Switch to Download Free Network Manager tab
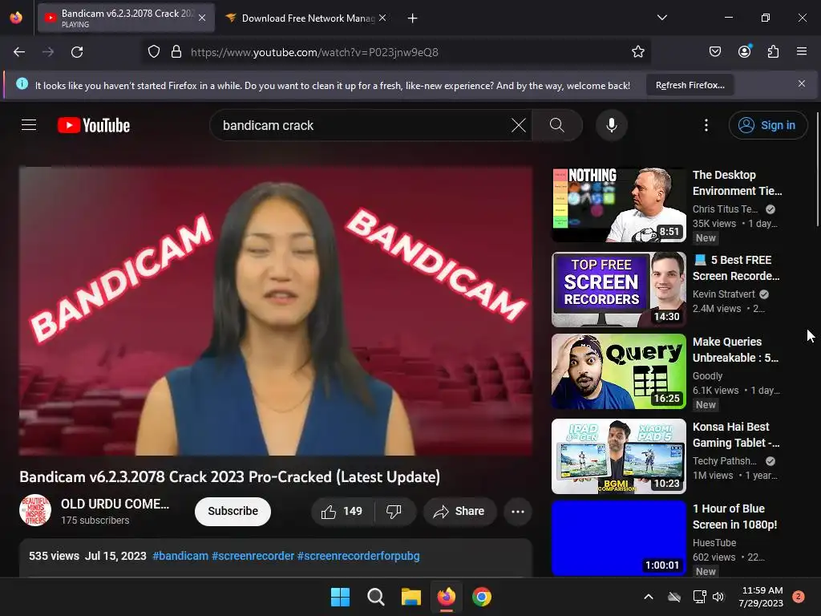This screenshot has height=616, width=821. [x=306, y=18]
